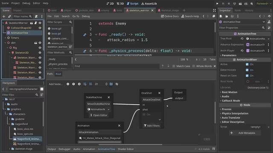
Task: Click Search Help button
Action: 190,16
